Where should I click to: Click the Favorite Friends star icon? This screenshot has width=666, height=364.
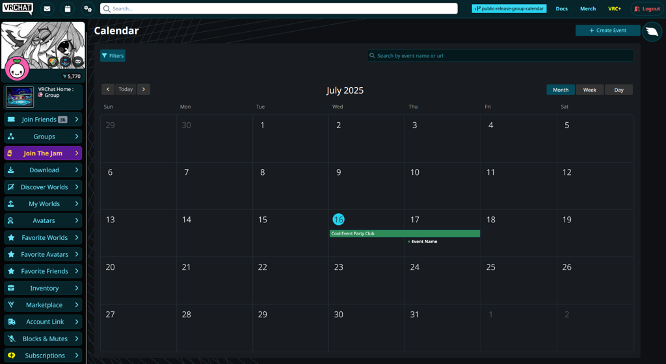(x=12, y=271)
